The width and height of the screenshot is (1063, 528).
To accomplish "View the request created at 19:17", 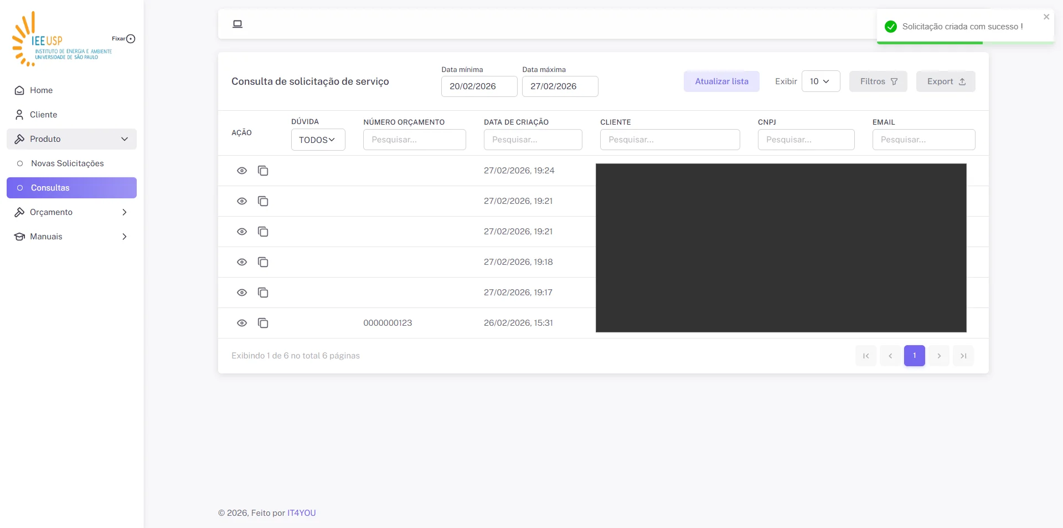I will (242, 293).
